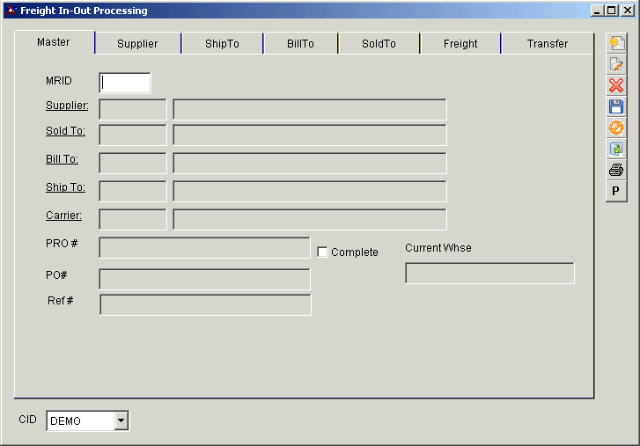
Task: Click the Print icon
Action: pyautogui.click(x=616, y=170)
